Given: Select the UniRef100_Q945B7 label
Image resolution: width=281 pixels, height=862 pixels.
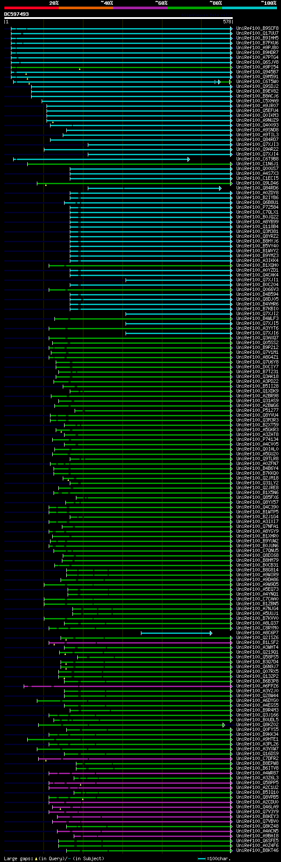Looking at the screenshot, I should pyautogui.click(x=257, y=72).
